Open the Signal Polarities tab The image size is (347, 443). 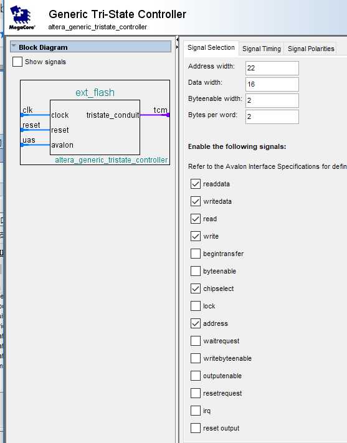(x=310, y=49)
